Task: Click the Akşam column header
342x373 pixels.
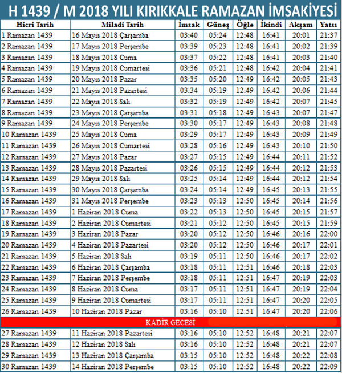Action: point(300,26)
